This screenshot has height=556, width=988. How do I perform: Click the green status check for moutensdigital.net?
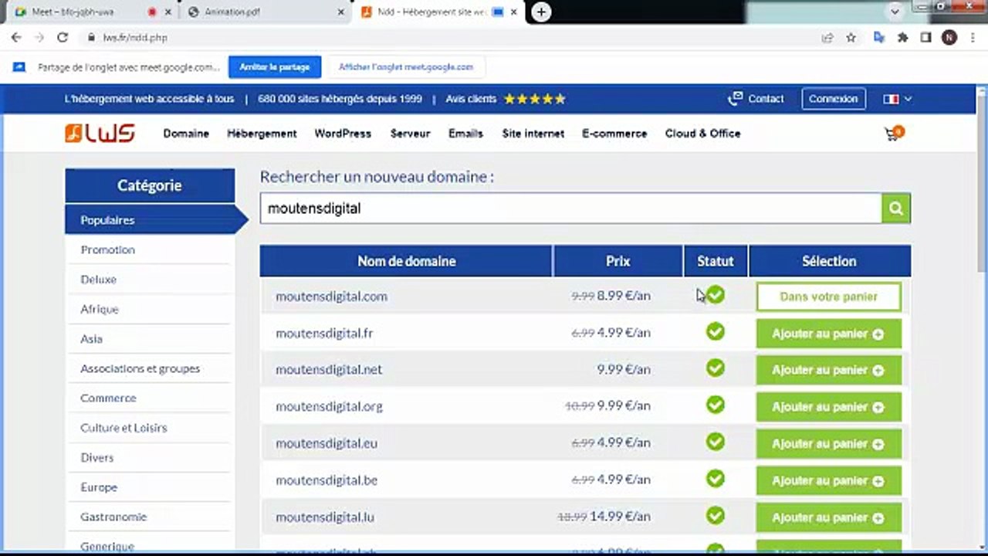716,368
